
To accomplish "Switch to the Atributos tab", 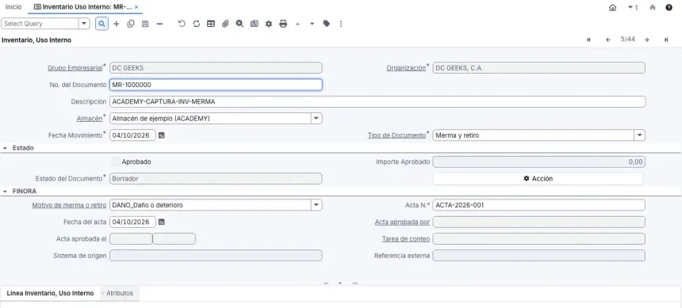I will tap(120, 293).
